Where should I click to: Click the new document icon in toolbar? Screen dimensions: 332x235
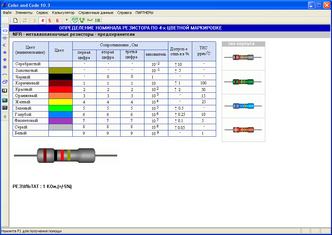(15, 21)
